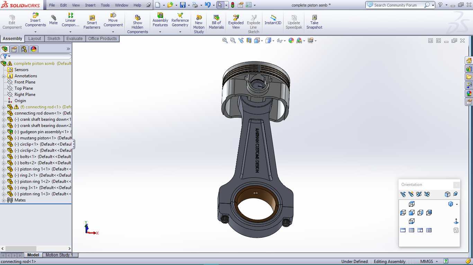
Task: Click the status bar help question mark
Action: pos(446,262)
